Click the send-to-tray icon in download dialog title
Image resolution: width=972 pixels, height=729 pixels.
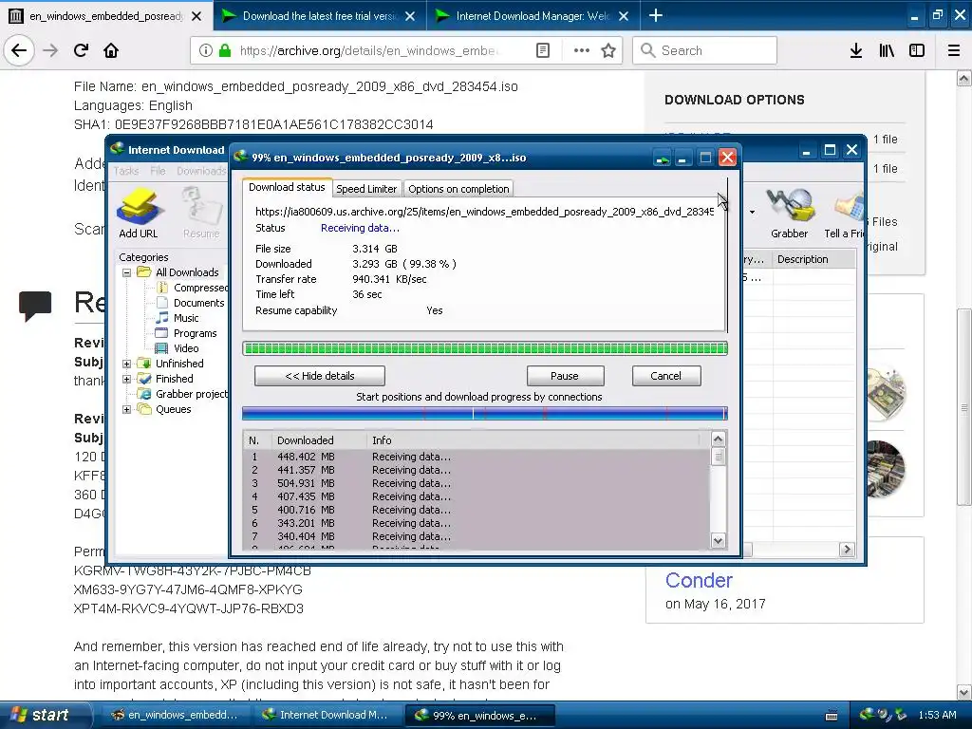(662, 159)
